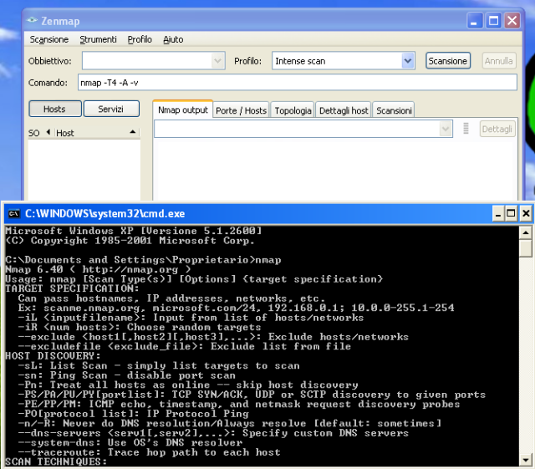
Task: Click the Zenmap eye icon in title bar
Action: [x=30, y=20]
